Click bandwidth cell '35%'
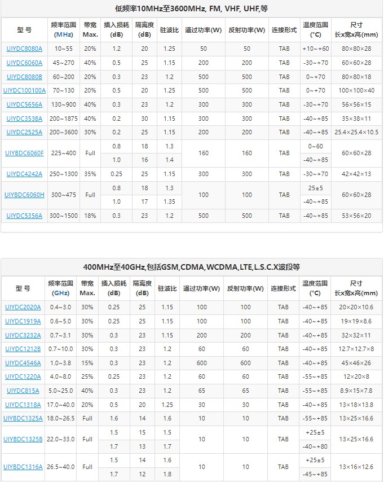384x482 pixels. [x=90, y=174]
